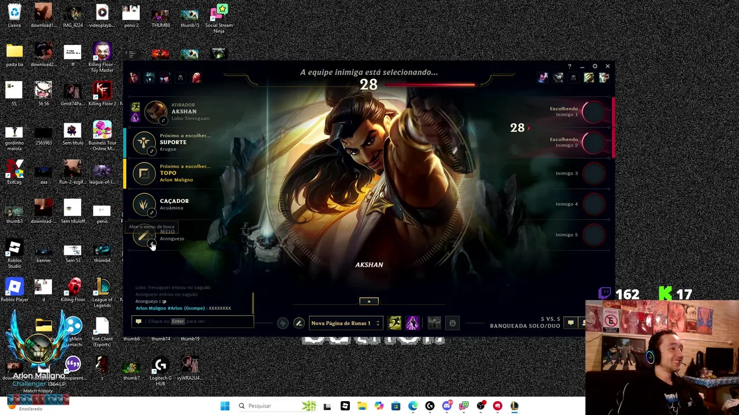Open the pasta tia folder
Screen dimensions: 739x415
pos(14,55)
